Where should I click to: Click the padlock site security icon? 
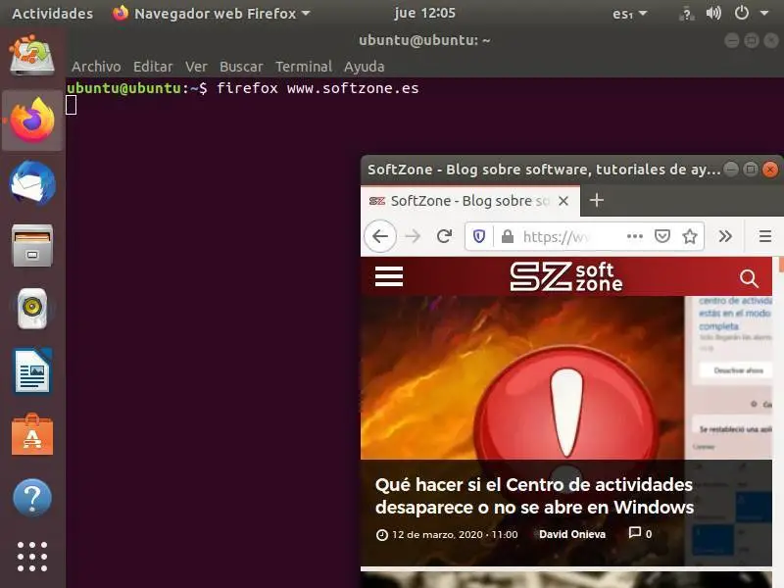tap(508, 236)
